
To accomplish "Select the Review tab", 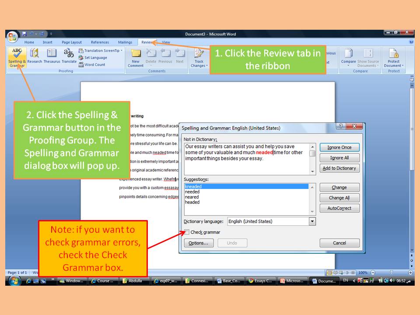I will pyautogui.click(x=147, y=42).
